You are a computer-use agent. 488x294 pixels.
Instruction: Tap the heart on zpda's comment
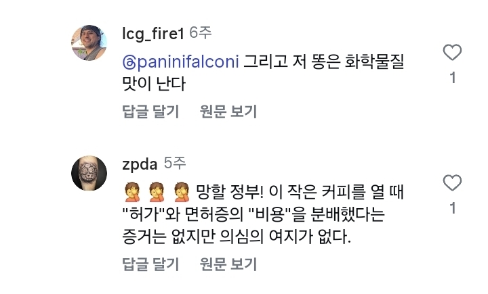point(451,183)
